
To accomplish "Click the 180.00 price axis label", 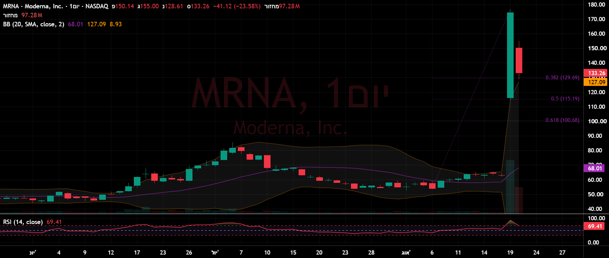I will pyautogui.click(x=597, y=5).
